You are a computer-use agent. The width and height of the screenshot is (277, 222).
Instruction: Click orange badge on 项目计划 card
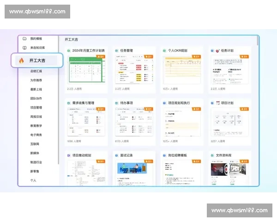[244, 109]
